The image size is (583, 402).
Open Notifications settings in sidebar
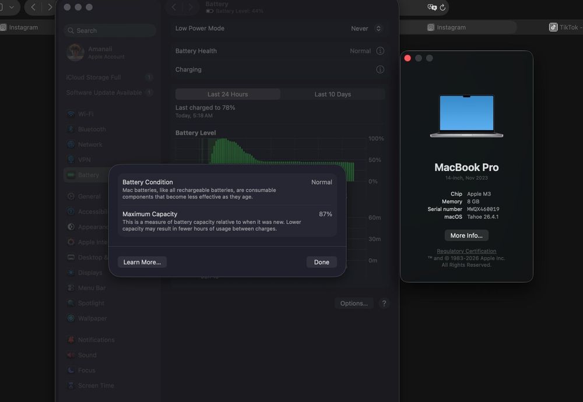click(110, 340)
